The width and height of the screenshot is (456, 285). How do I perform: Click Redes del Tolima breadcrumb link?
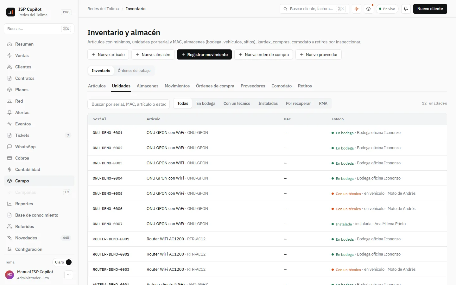coord(103,9)
